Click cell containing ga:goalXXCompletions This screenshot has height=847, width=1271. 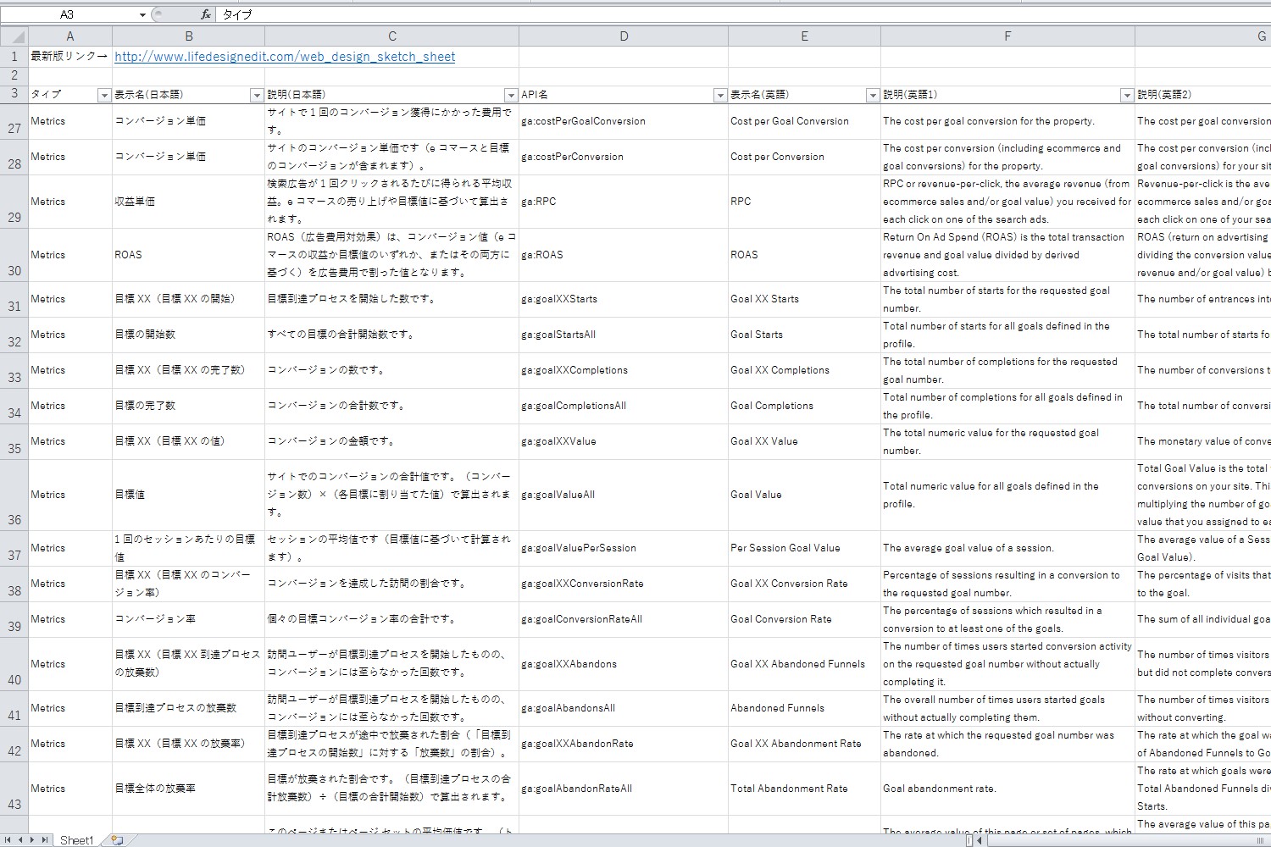coord(624,370)
